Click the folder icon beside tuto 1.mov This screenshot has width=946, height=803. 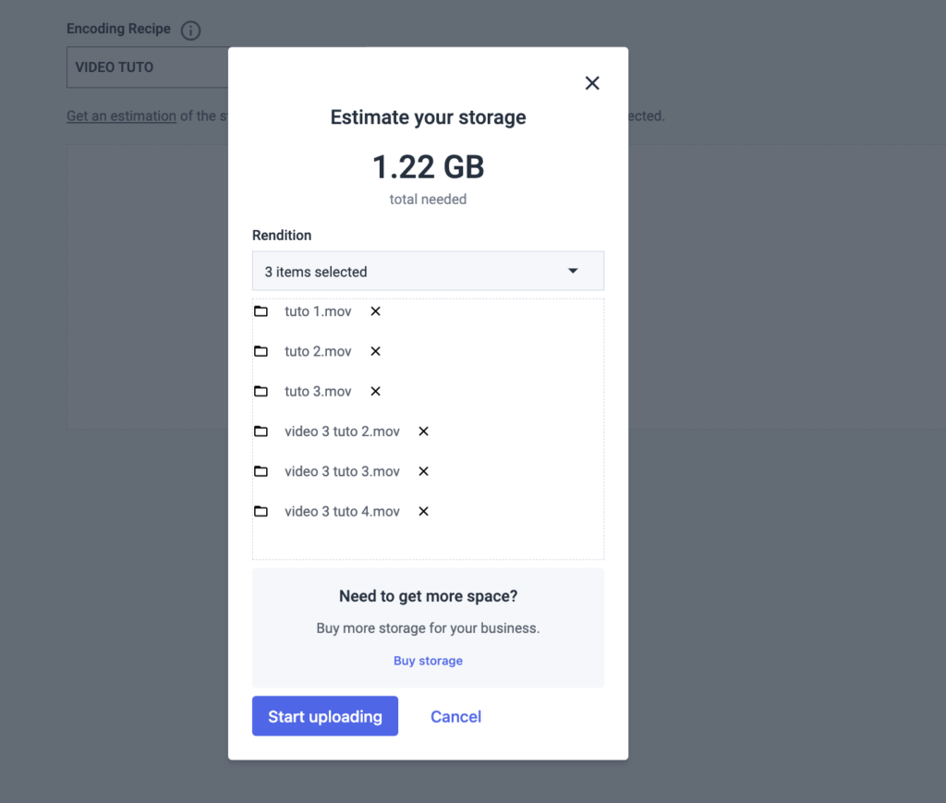click(x=261, y=311)
